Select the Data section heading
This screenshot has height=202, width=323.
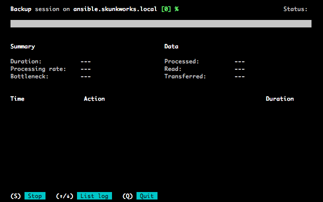click(x=171, y=46)
